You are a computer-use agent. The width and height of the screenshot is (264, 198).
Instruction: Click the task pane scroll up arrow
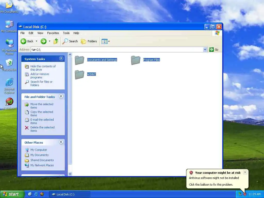(x=70, y=55)
